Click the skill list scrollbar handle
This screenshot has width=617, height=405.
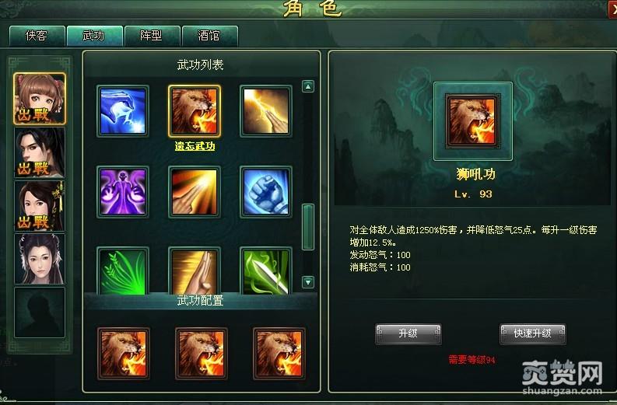click(308, 227)
